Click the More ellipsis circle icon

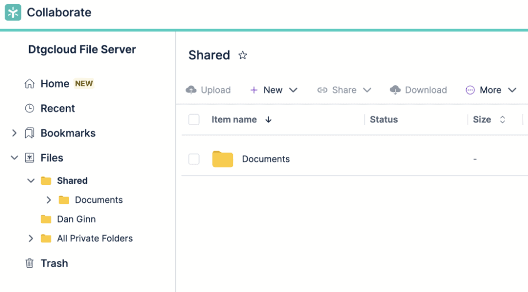click(470, 90)
